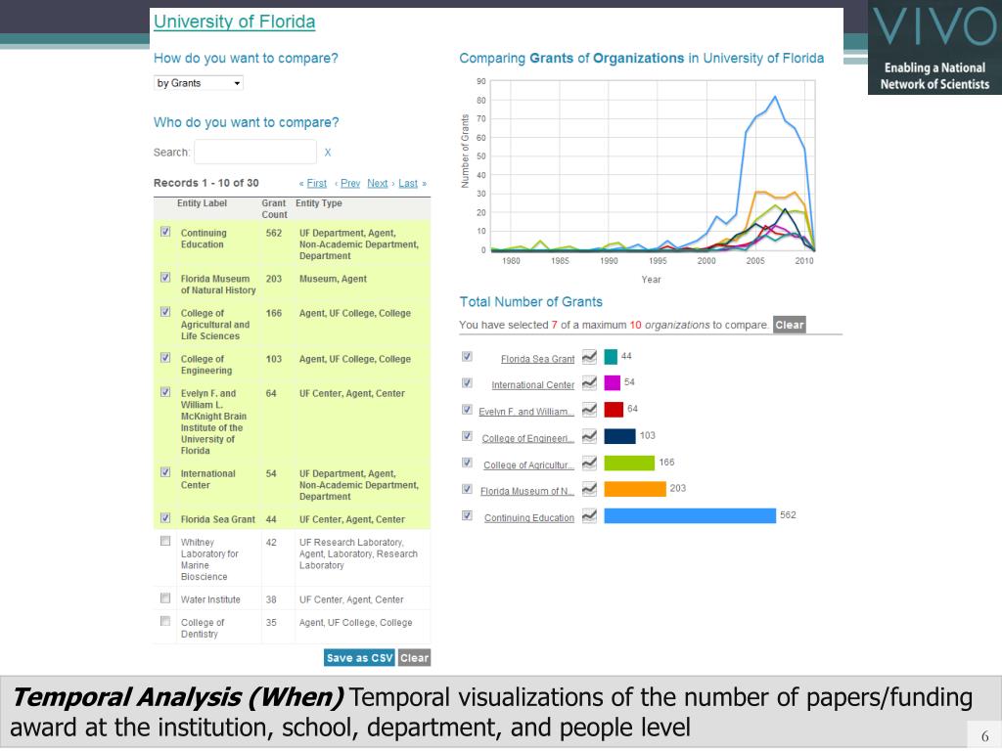This screenshot has width=1002, height=751.
Task: Uncheck Continuing Education in the records table
Action: 165,231
